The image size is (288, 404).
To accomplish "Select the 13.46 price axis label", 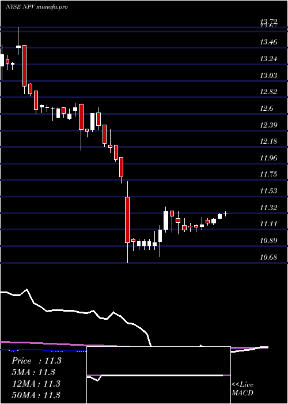I will tap(268, 42).
